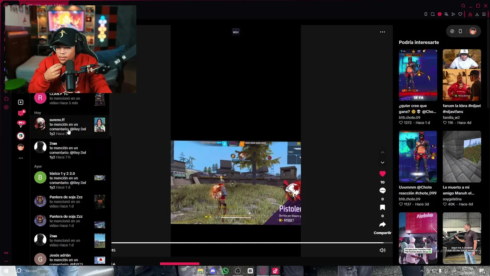
Task: Click the Compartir share arrow
Action: (x=382, y=224)
